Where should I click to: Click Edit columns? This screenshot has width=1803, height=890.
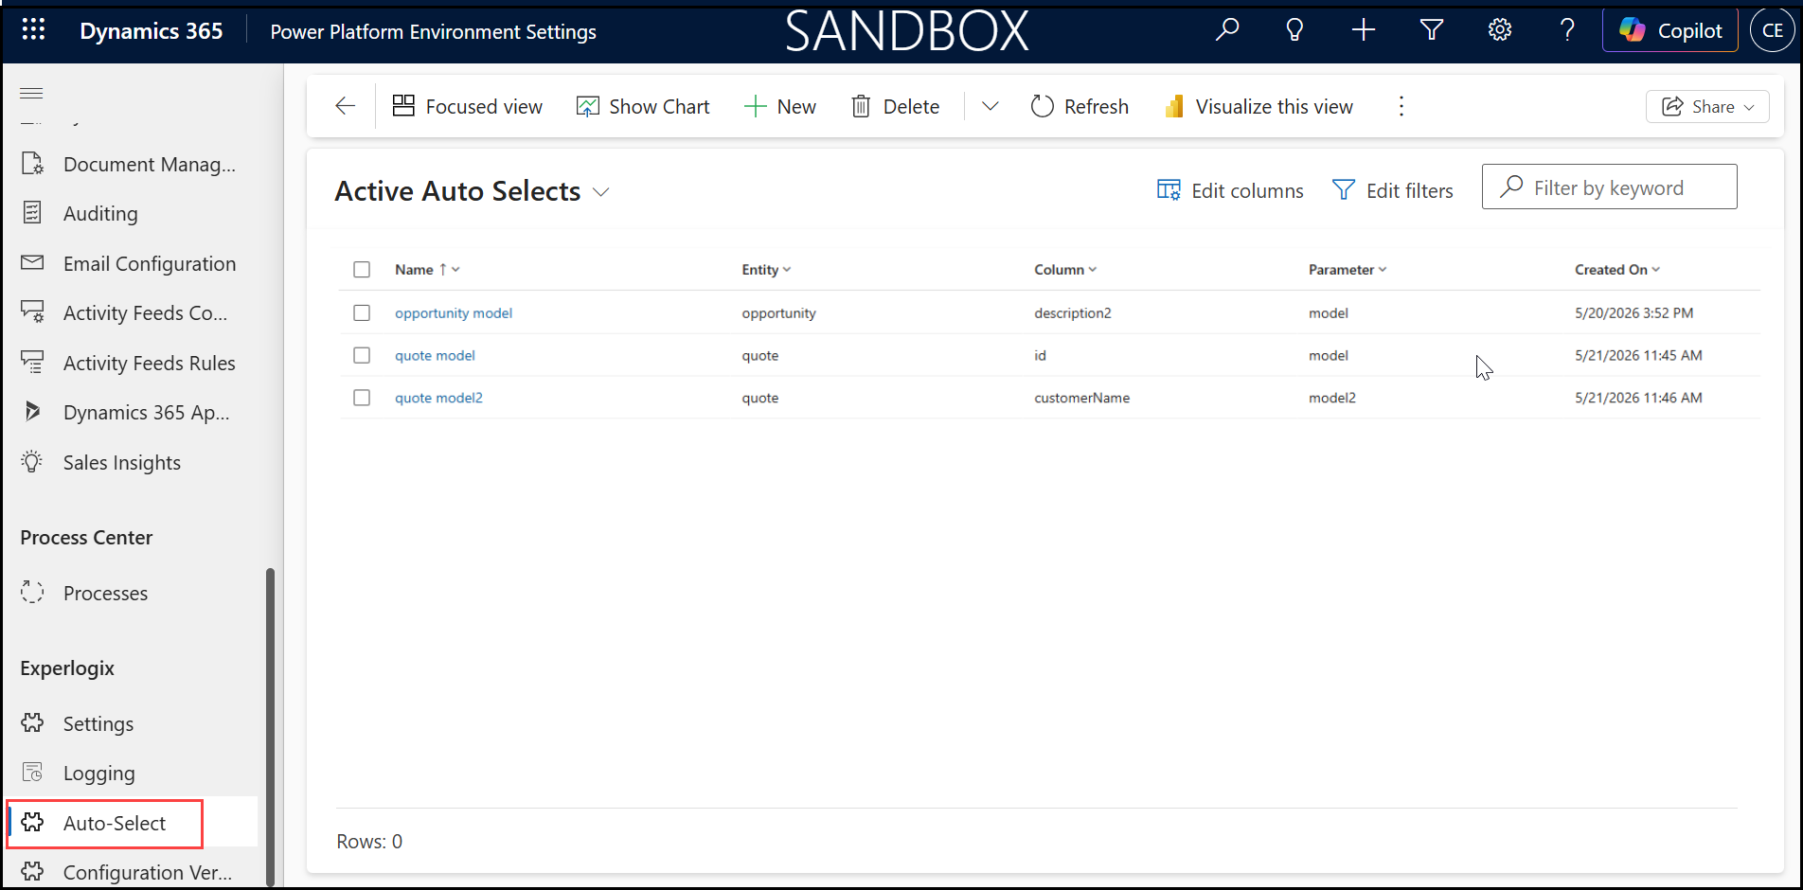tap(1230, 190)
